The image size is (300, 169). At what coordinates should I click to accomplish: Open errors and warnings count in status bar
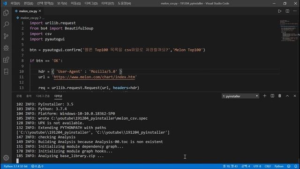[x=37, y=166]
